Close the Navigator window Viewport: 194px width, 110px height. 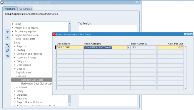tap(140, 3)
